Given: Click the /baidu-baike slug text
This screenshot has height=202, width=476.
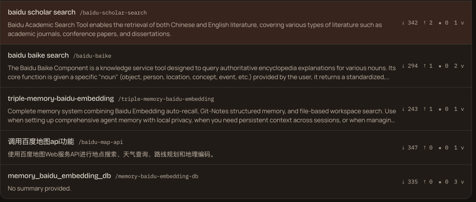Looking at the screenshot, I should [92, 56].
